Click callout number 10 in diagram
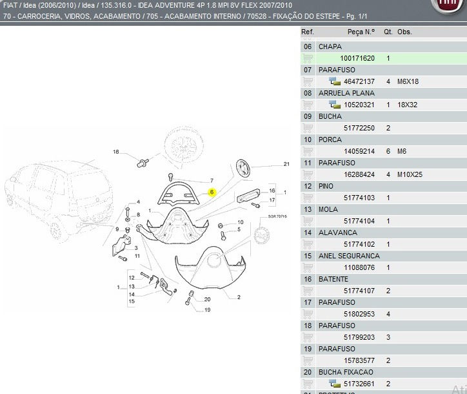The width and height of the screenshot is (467, 394). 241,222
